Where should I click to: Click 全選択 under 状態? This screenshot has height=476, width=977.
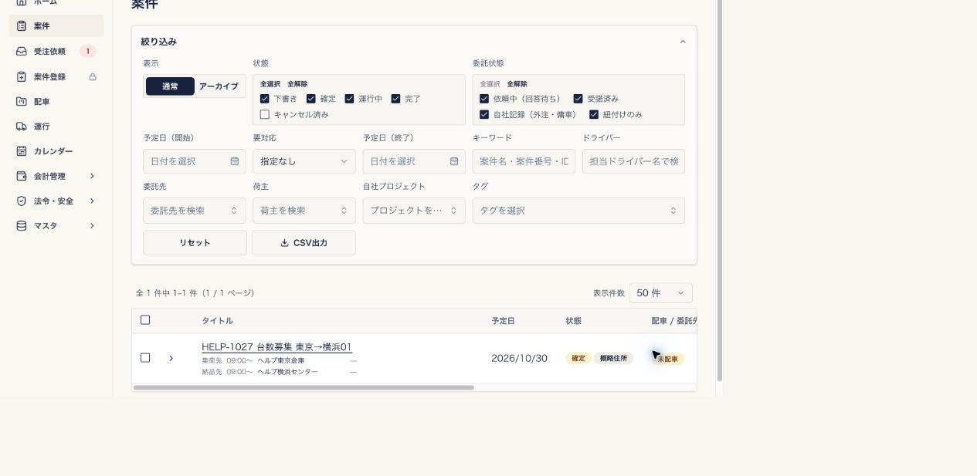click(x=270, y=84)
